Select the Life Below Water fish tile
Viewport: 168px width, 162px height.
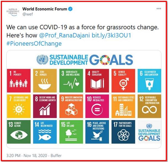(x=45, y=132)
